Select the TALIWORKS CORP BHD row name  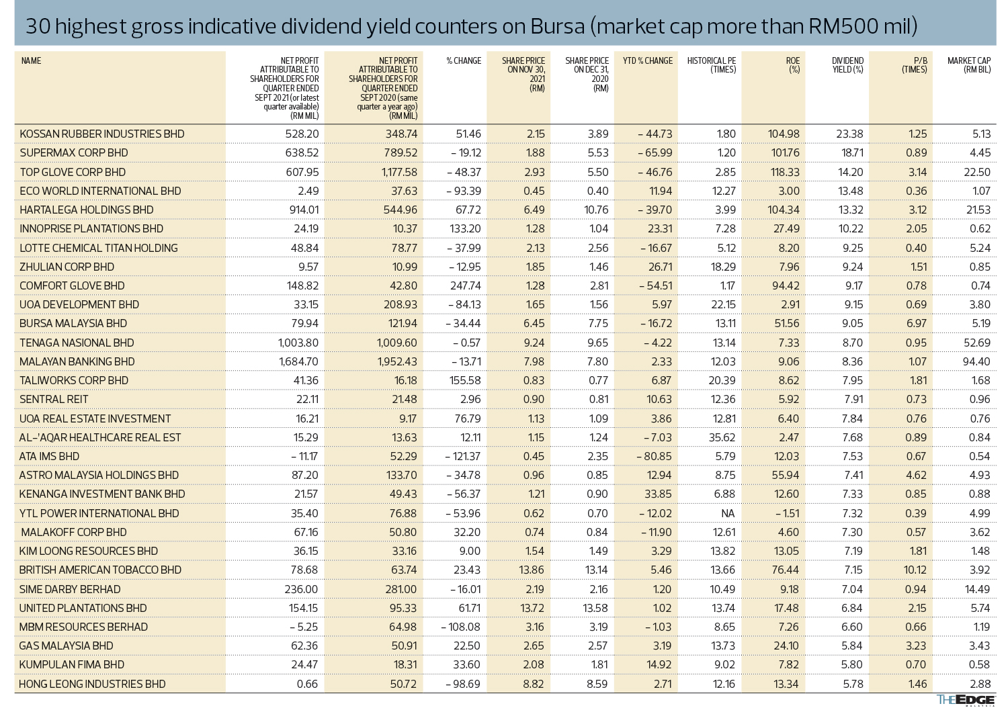74,380
